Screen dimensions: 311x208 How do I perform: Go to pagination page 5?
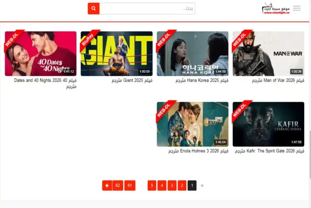[152, 185]
